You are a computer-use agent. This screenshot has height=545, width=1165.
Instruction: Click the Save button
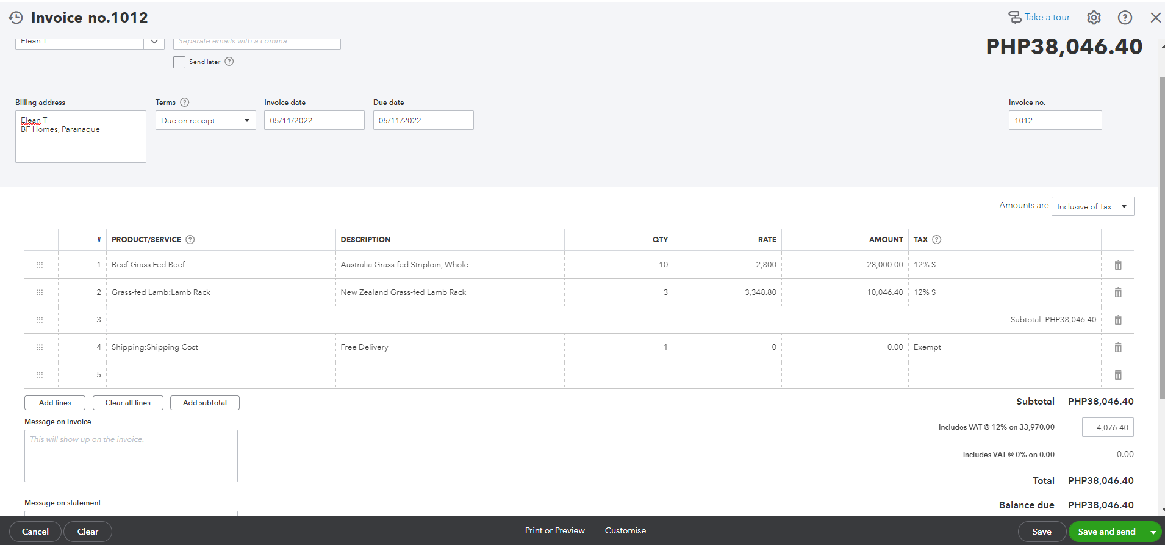[x=1042, y=532]
